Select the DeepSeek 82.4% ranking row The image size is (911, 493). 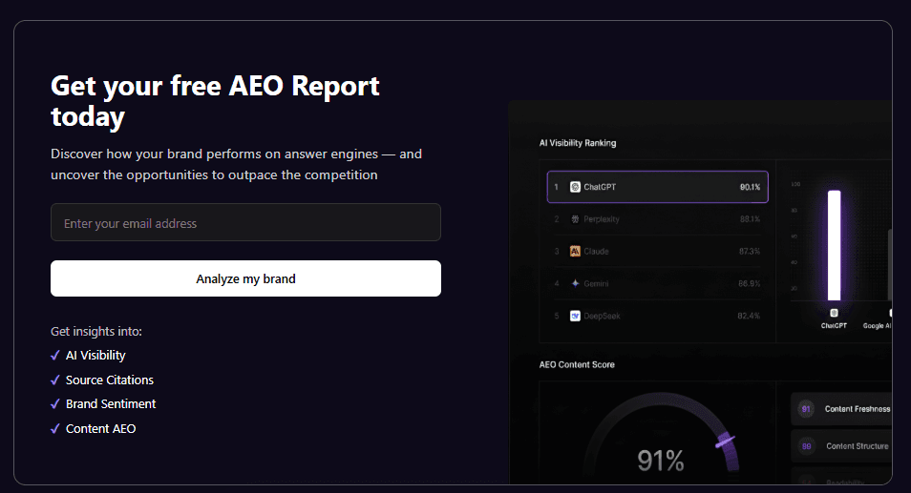click(658, 316)
